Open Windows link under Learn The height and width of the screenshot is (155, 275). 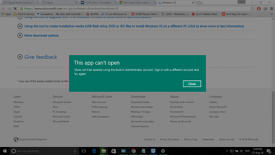coord(18,102)
